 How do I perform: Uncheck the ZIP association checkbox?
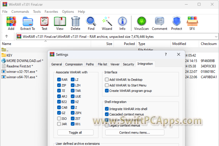tap(59, 85)
